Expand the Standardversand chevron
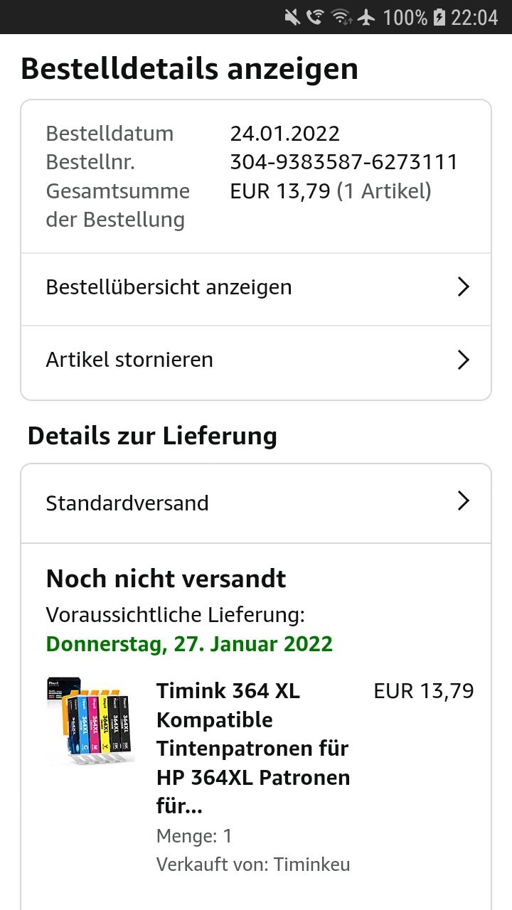Image resolution: width=512 pixels, height=910 pixels. 463,502
